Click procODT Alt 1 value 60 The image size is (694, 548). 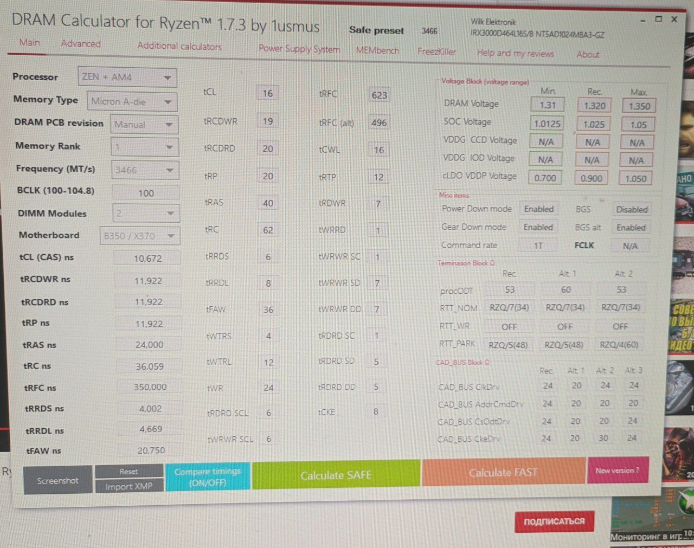pos(566,289)
